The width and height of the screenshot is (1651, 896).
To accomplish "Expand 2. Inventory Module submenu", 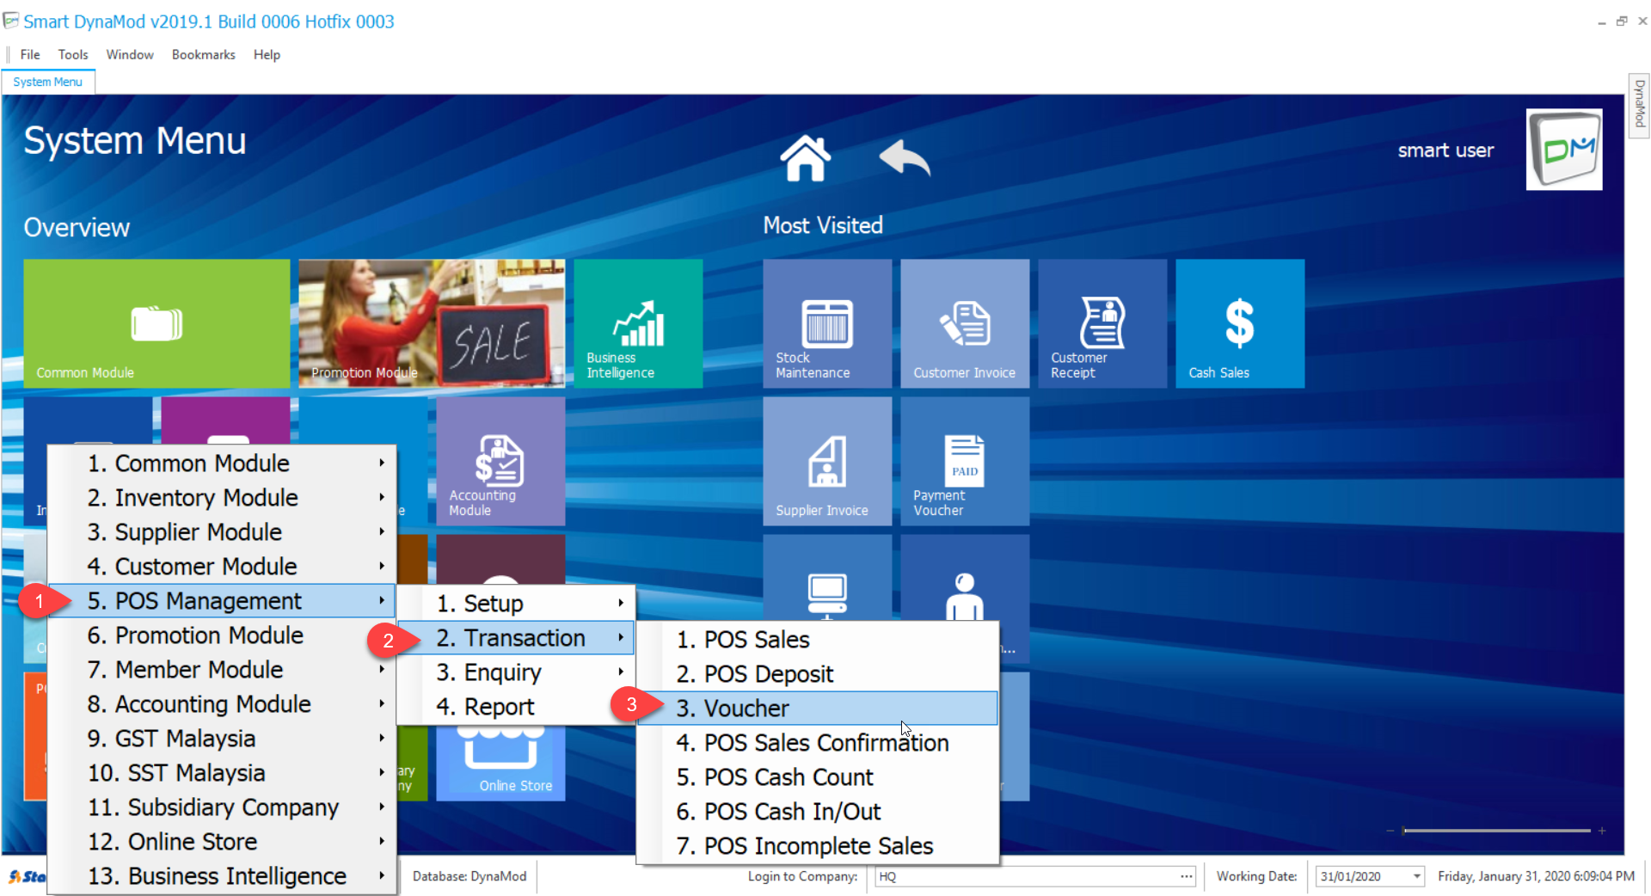I will tap(222, 497).
